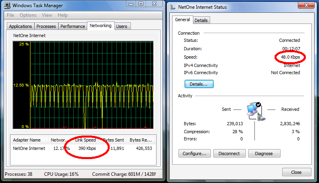
Task: Click the 426,553 bytes received value
Action: pyautogui.click(x=144, y=148)
